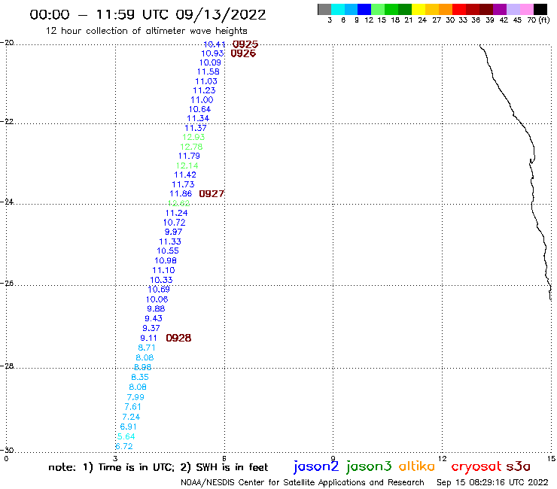Click the purple swatch in the legend bar
557x489 pixels.
[x=500, y=9]
